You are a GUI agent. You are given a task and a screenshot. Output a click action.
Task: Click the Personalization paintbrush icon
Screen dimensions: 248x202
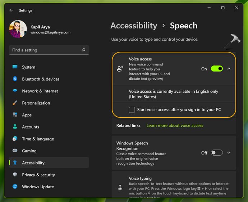(15, 103)
